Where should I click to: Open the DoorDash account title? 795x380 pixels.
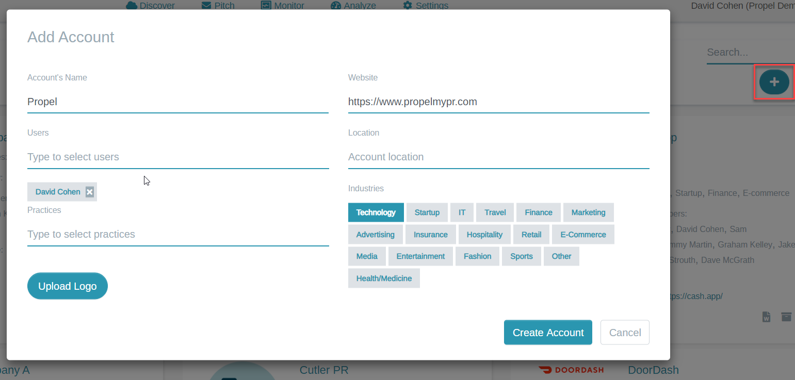click(x=653, y=370)
